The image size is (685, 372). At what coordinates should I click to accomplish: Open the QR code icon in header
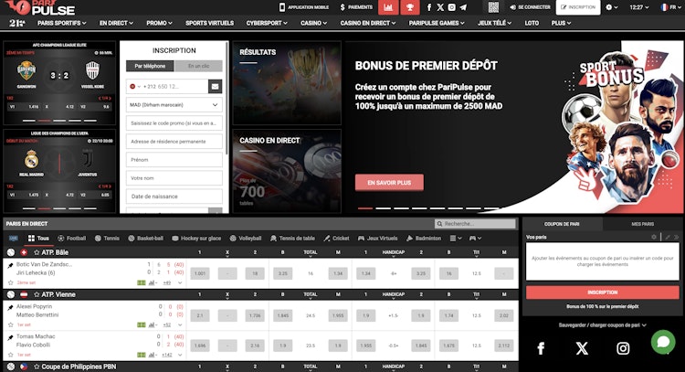point(494,6)
